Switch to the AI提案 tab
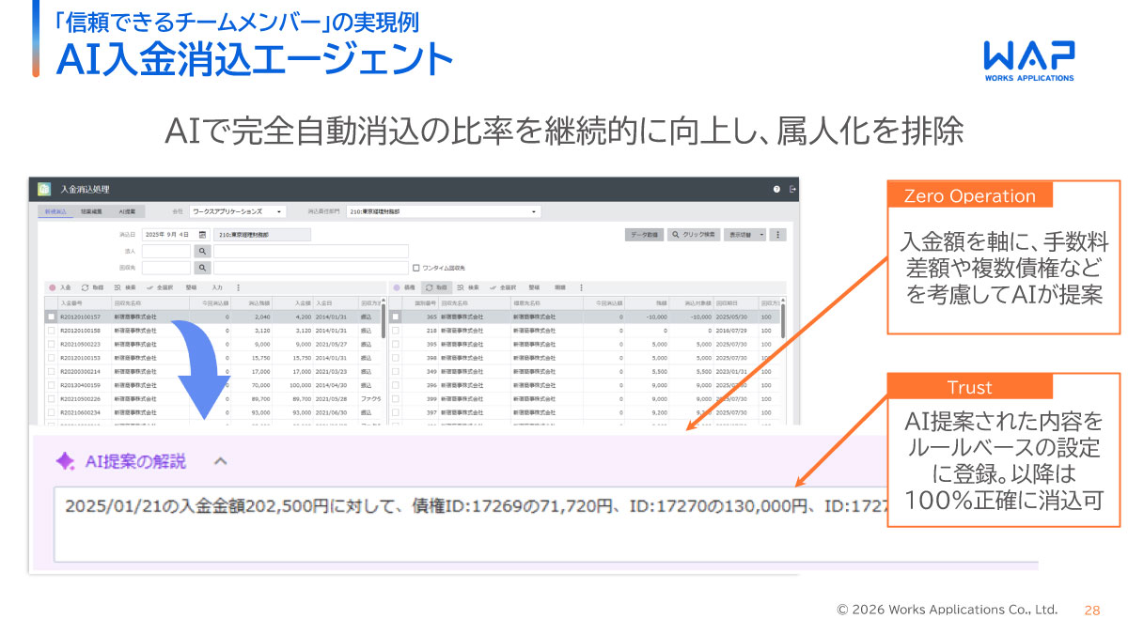Screen dimensions: 1128x634 127,212
